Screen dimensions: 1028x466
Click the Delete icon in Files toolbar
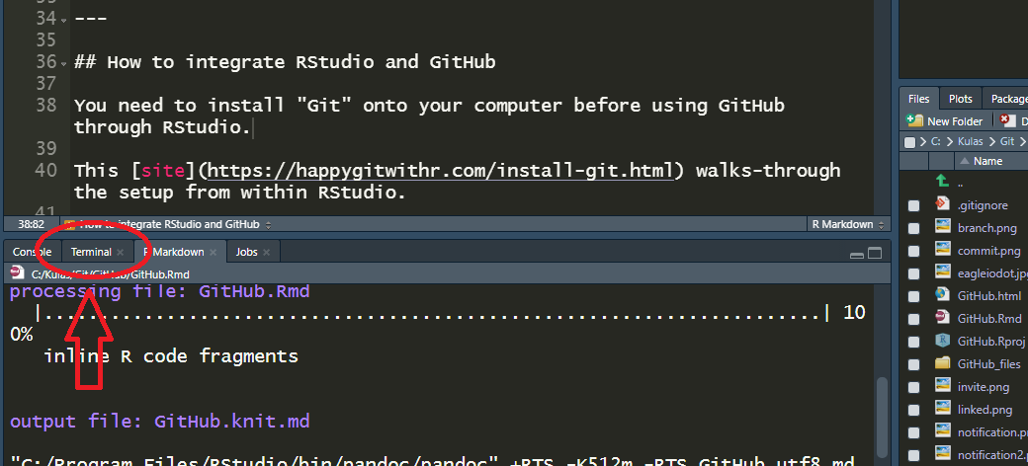click(x=1007, y=120)
